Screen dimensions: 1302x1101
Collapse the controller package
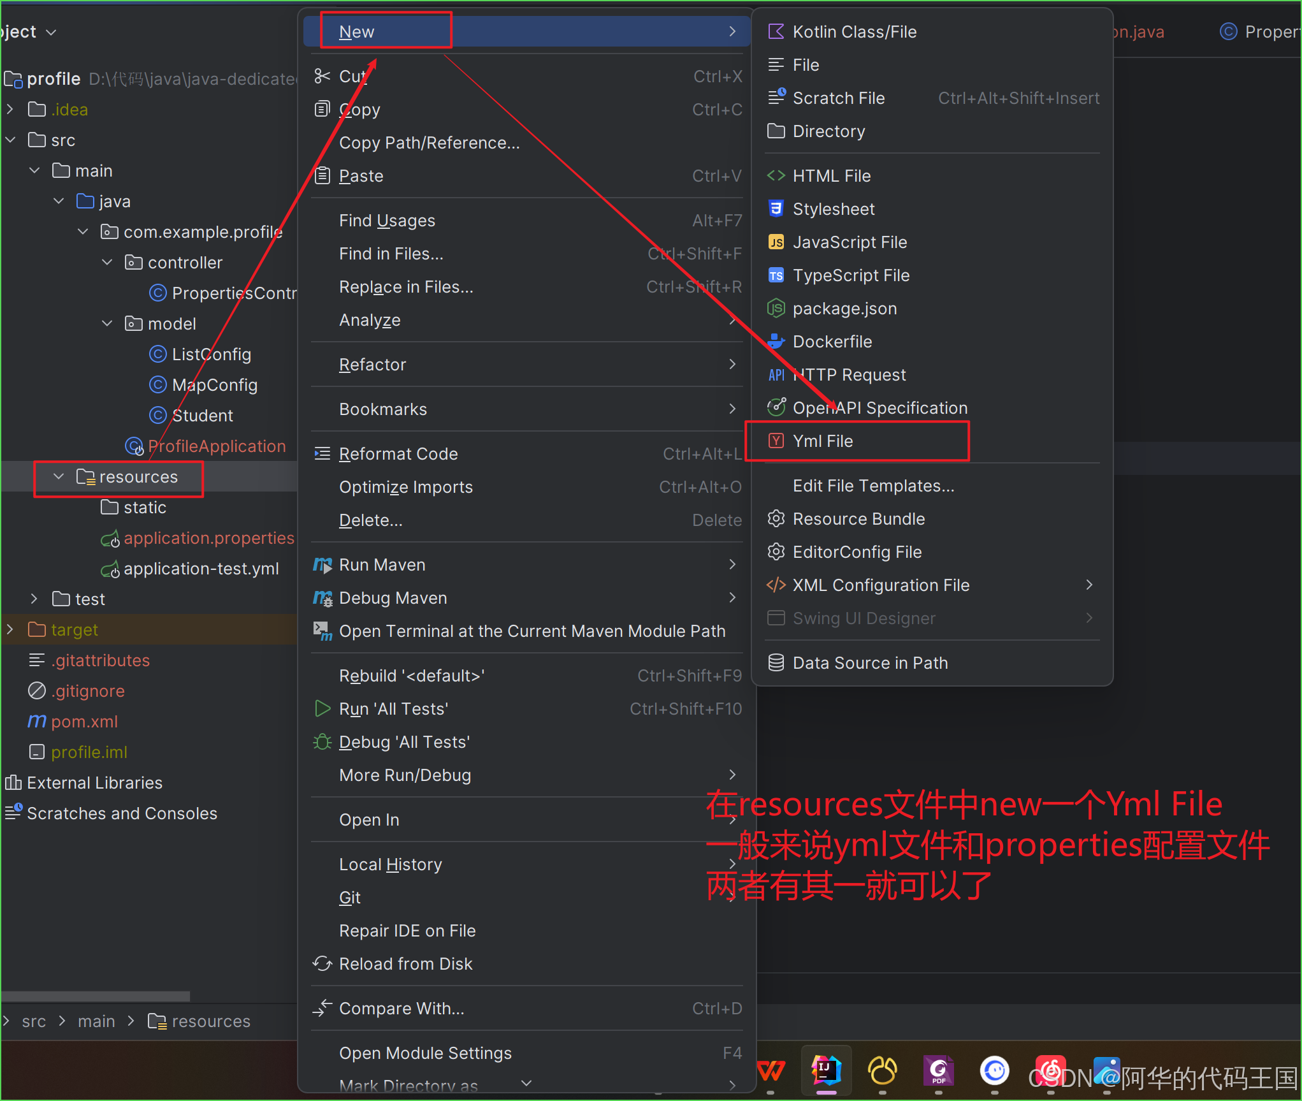pyautogui.click(x=107, y=263)
